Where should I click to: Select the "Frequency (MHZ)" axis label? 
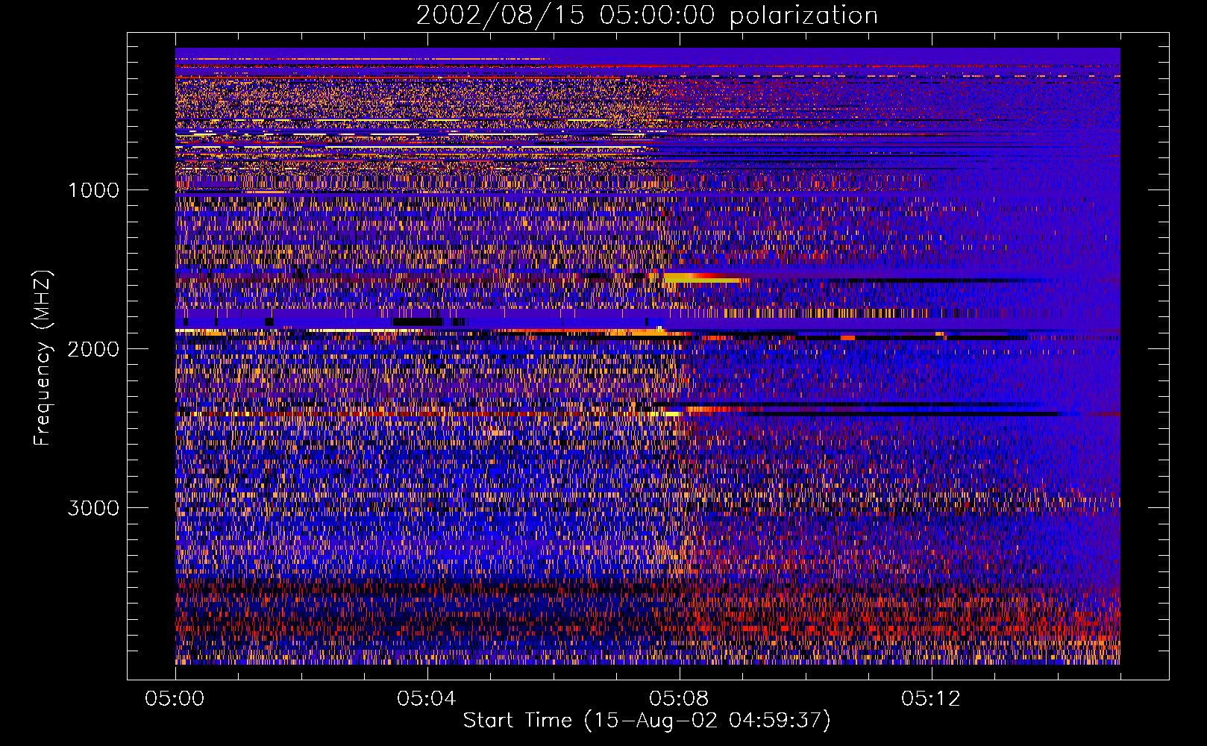pyautogui.click(x=43, y=358)
